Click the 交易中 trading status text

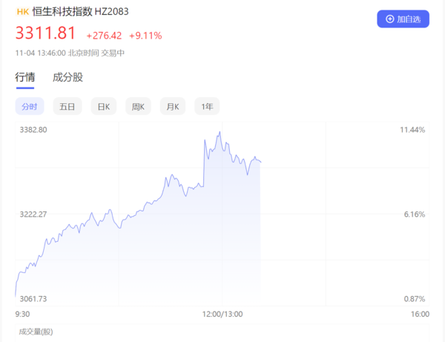coord(113,53)
